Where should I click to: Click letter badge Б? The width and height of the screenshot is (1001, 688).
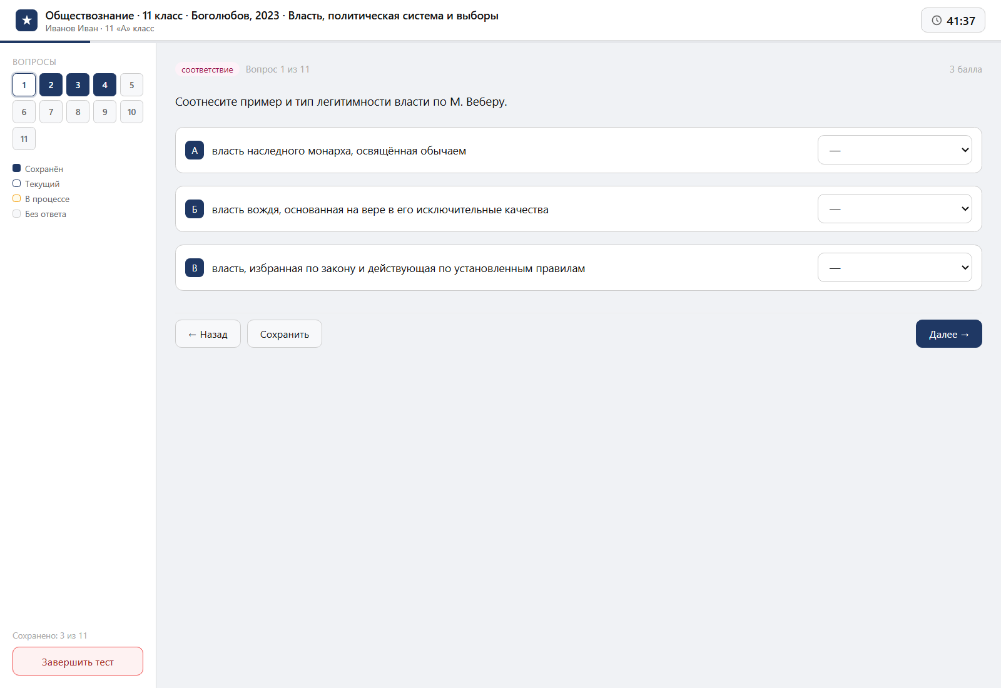(195, 209)
